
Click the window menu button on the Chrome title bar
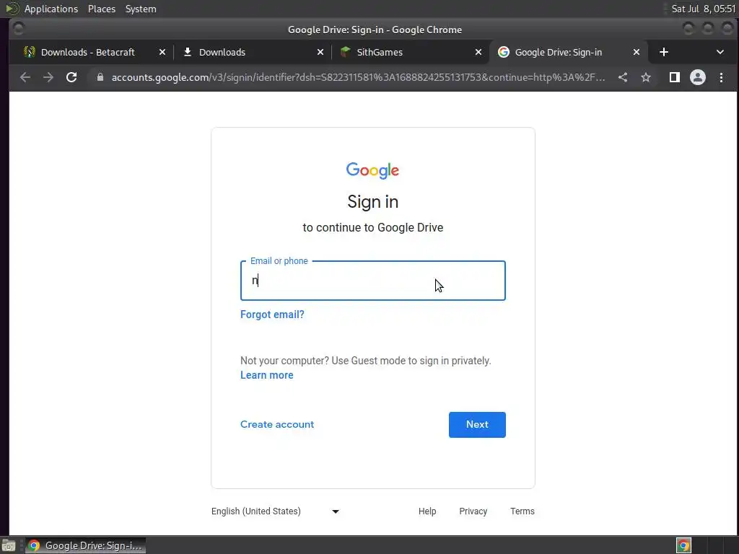coord(19,30)
